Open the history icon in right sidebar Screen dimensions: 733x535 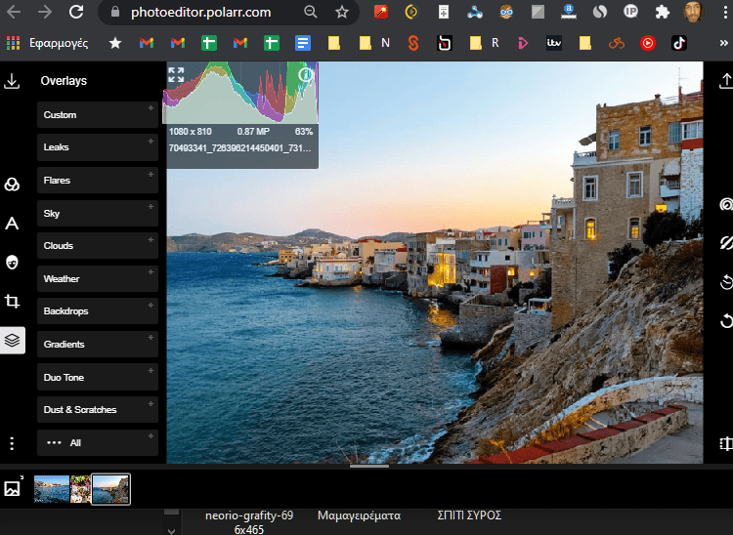point(725,282)
